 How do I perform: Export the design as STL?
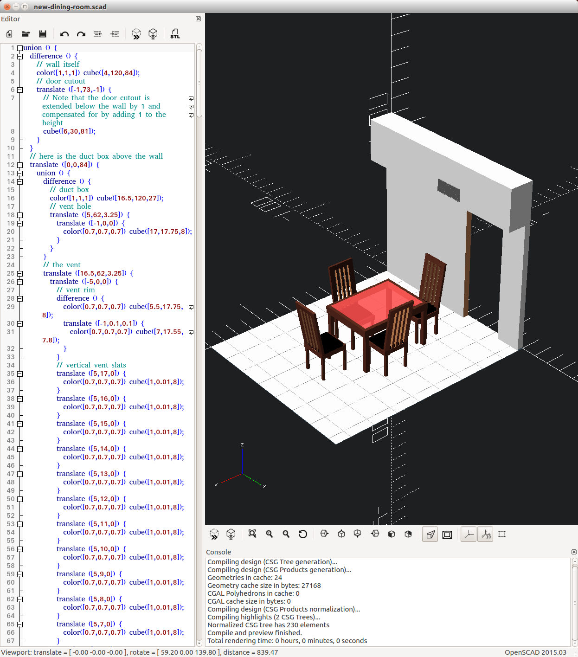[x=175, y=34]
